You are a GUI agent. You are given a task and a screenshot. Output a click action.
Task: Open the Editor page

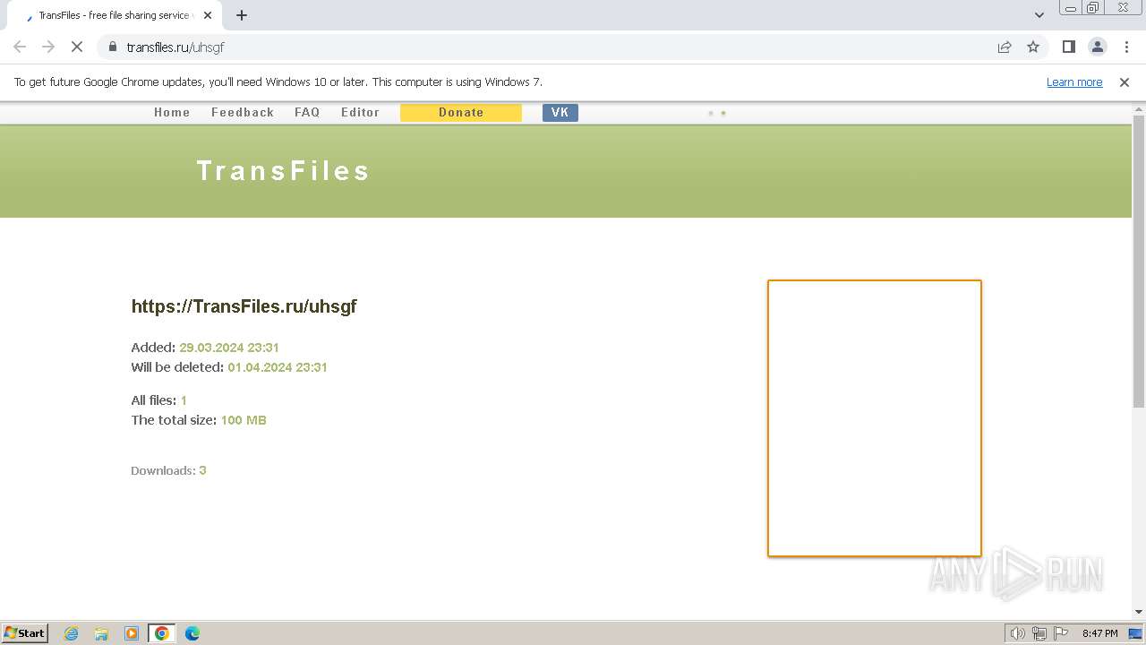tap(360, 112)
